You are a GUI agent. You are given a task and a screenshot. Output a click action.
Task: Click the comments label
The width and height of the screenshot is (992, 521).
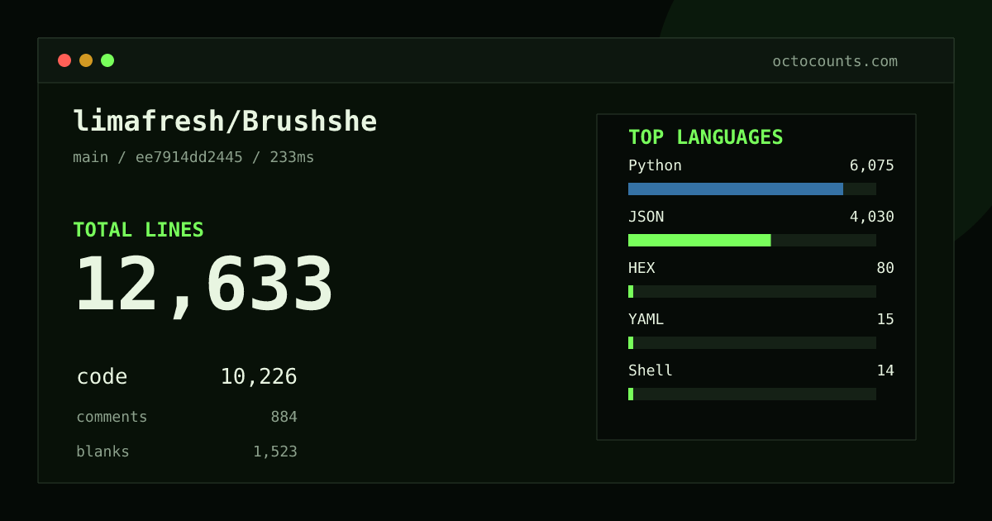[112, 417]
